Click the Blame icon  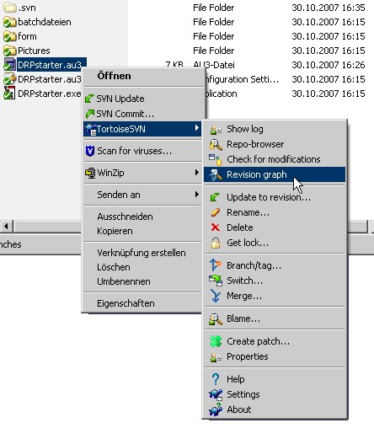point(216,319)
